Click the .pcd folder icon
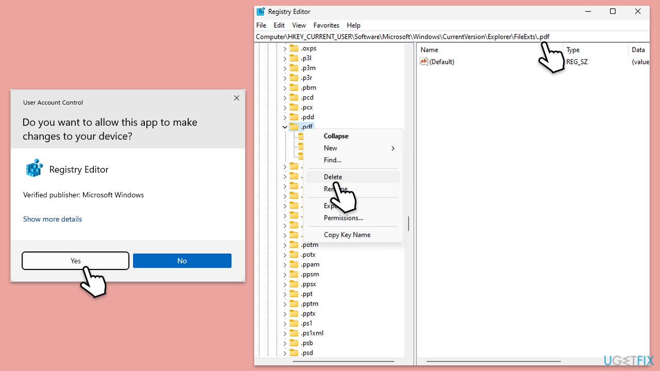Viewport: 660px width, 371px height. 294,97
